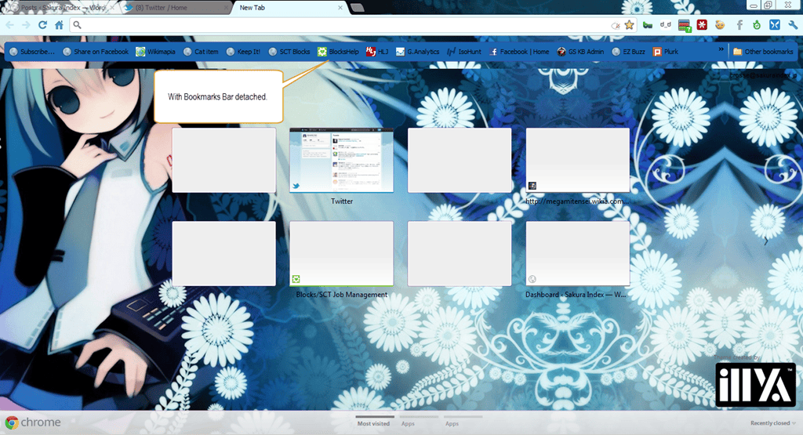
Task: Open the Wikimapia bookmark
Action: point(156,52)
